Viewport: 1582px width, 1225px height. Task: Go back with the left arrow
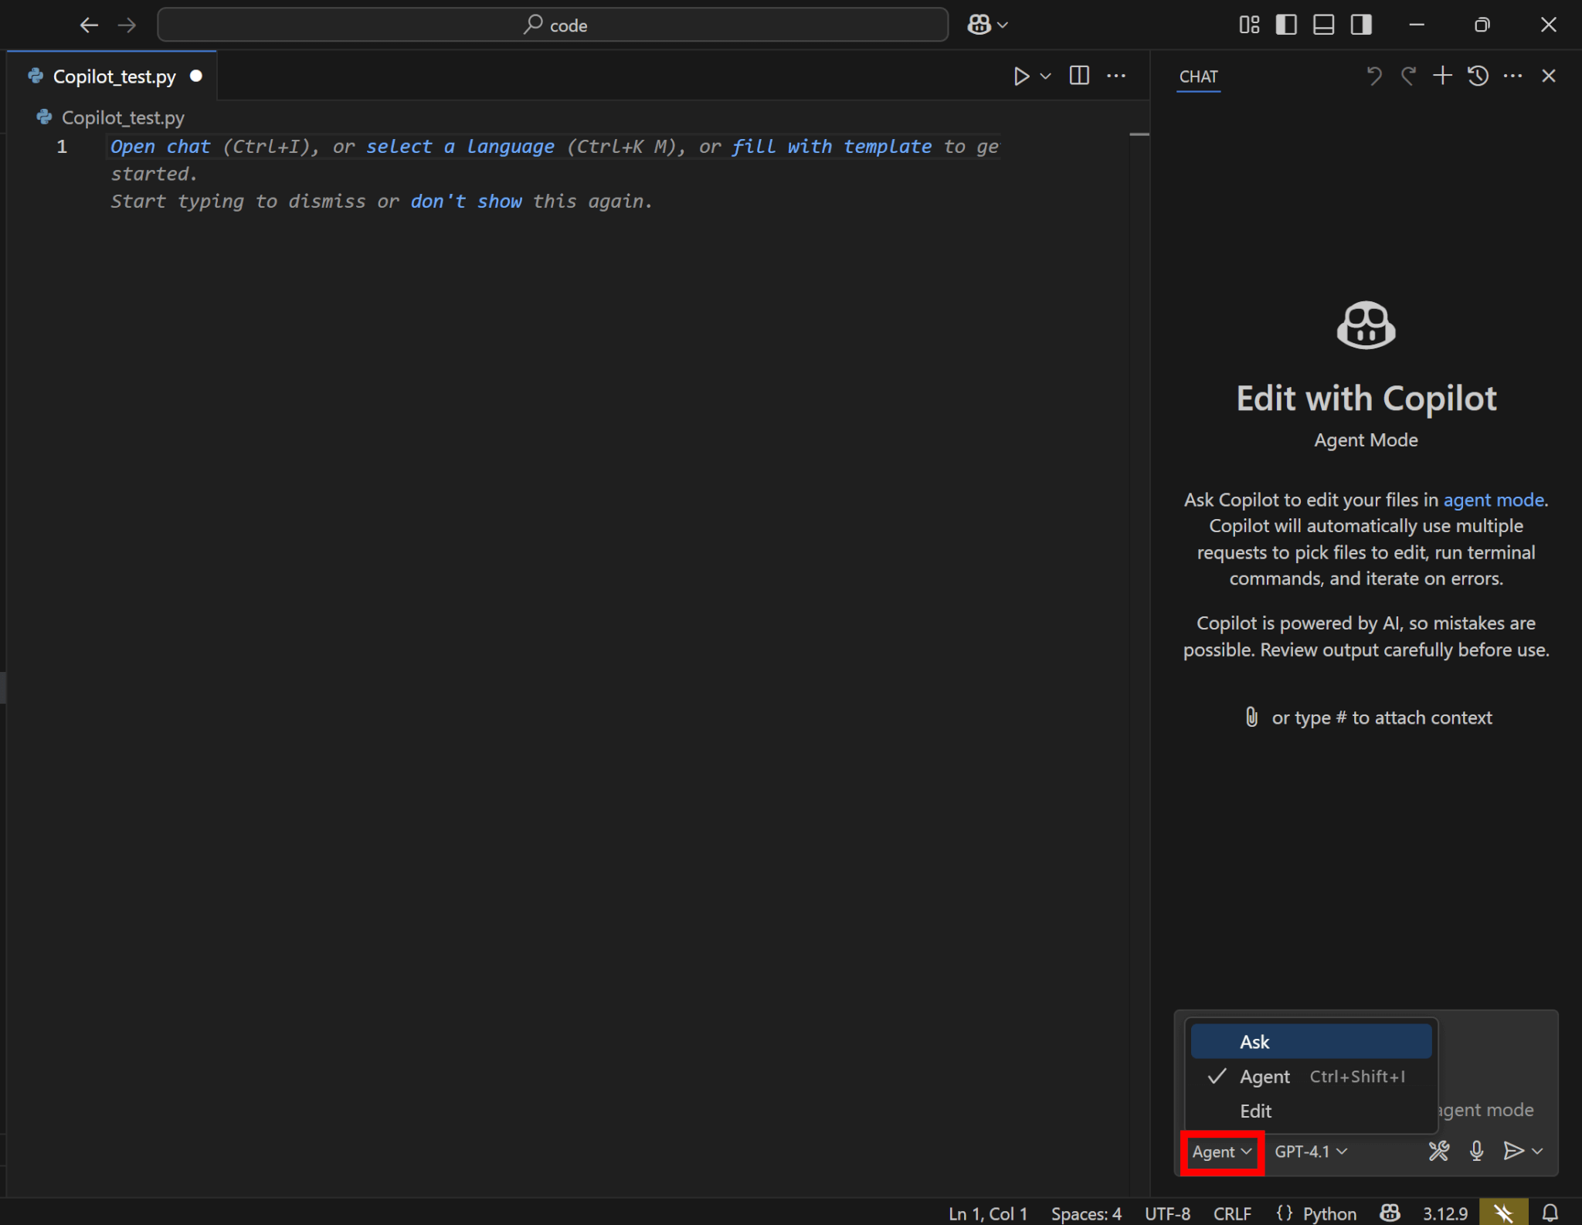coord(89,25)
